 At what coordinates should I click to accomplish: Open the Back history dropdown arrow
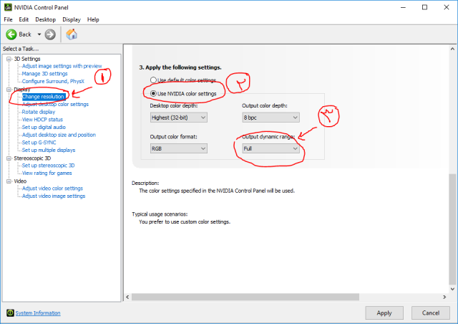pyautogui.click(x=39, y=34)
